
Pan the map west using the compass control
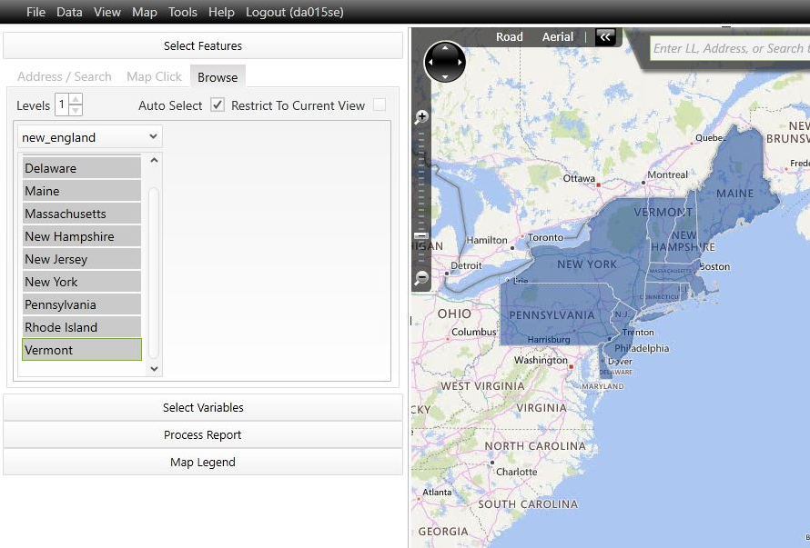pyautogui.click(x=430, y=62)
